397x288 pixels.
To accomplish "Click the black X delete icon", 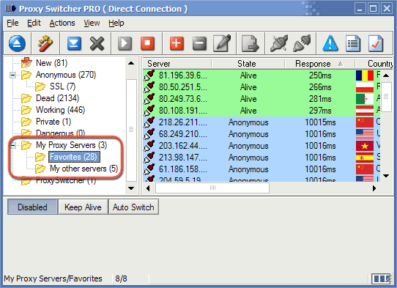I will point(97,43).
